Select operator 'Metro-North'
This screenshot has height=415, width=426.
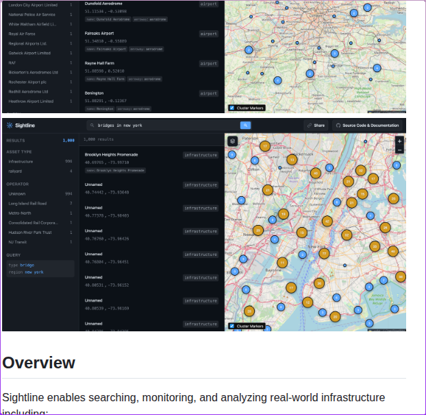40,213
